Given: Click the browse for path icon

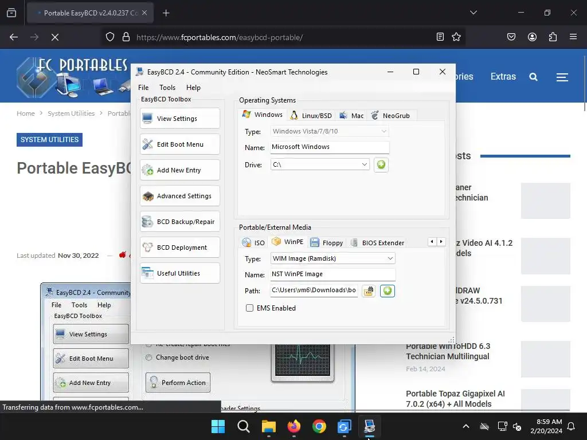Looking at the screenshot, I should 369,290.
